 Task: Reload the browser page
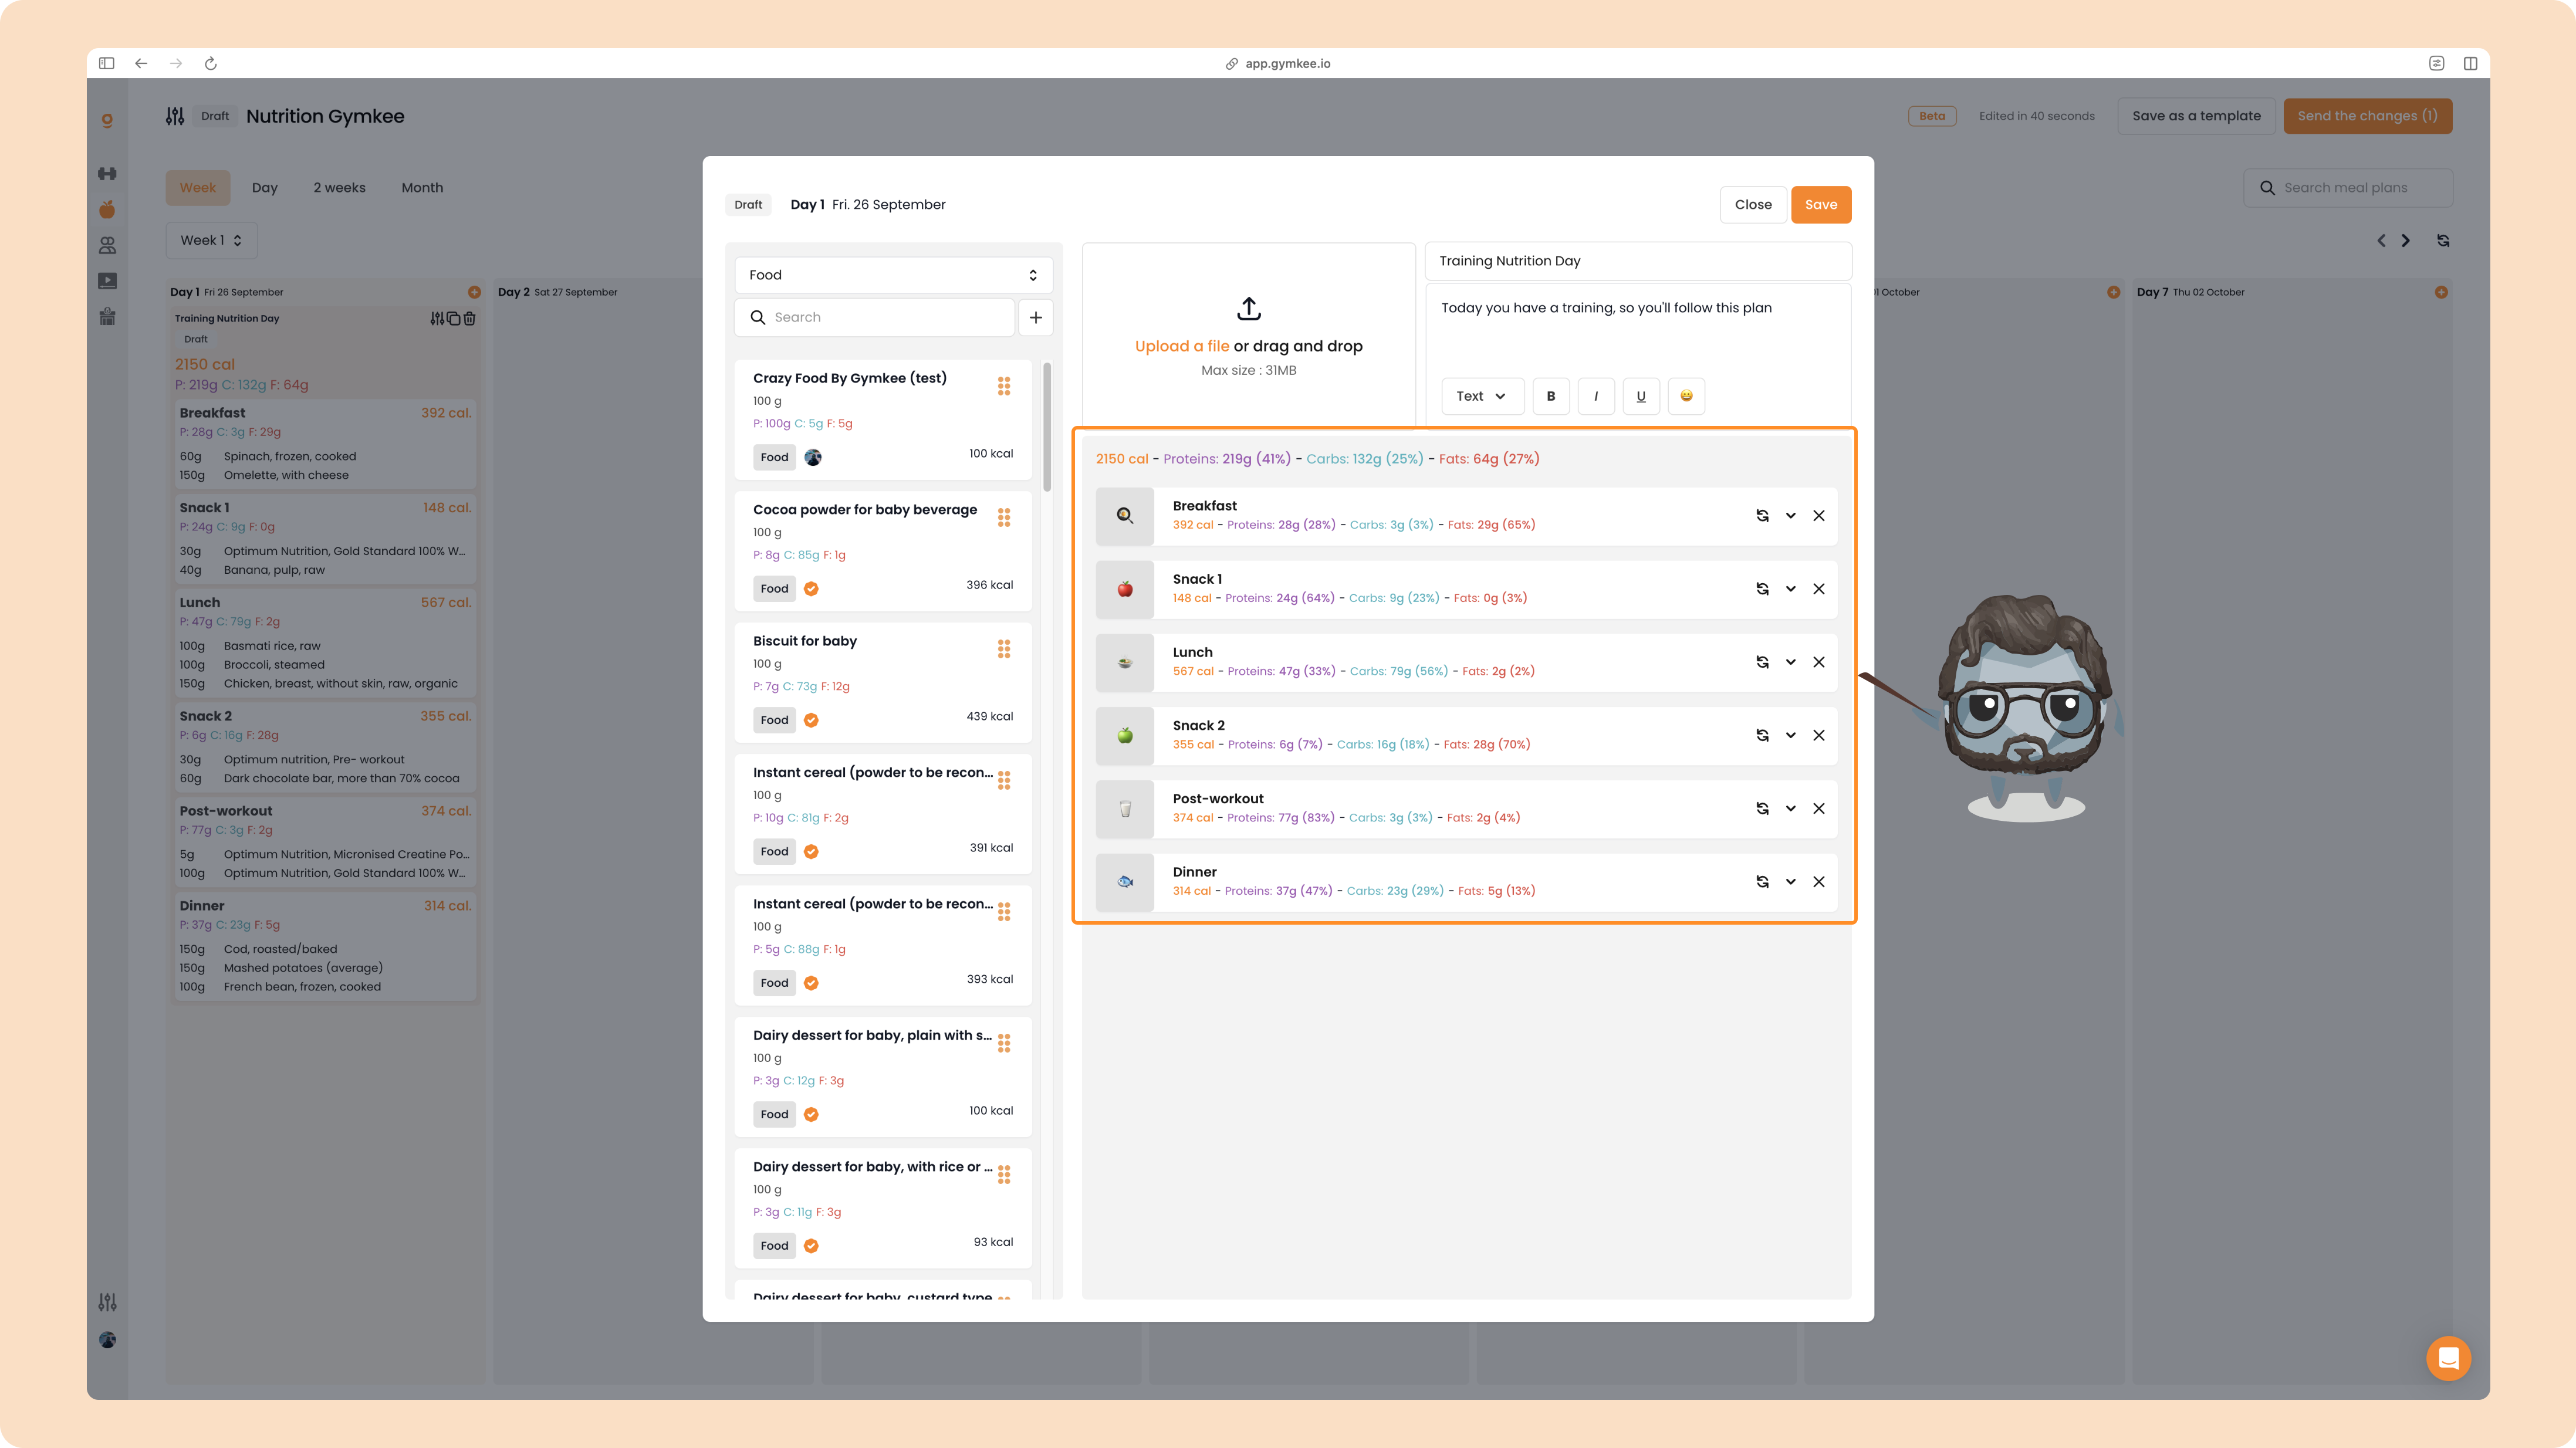pos(211,63)
